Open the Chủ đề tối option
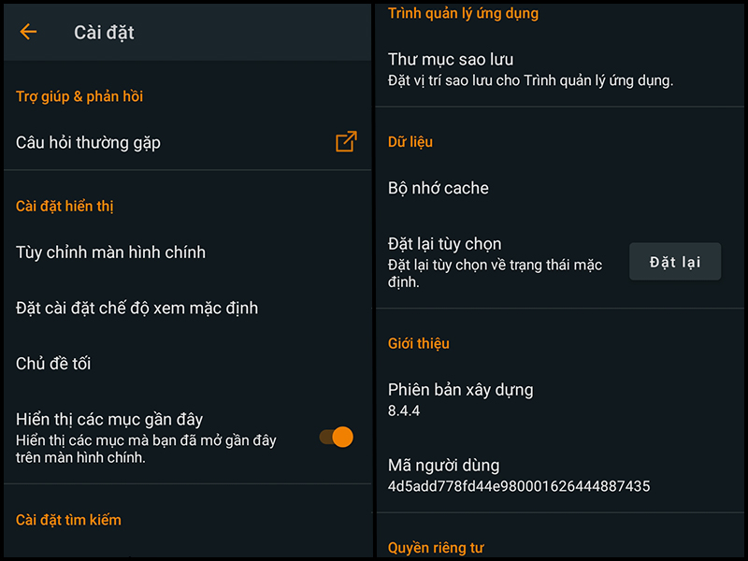 53,364
